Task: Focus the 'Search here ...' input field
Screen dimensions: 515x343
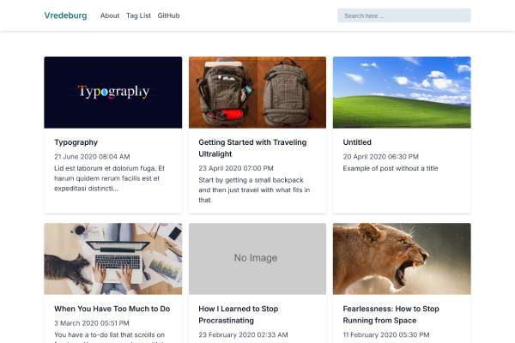Action: (404, 15)
